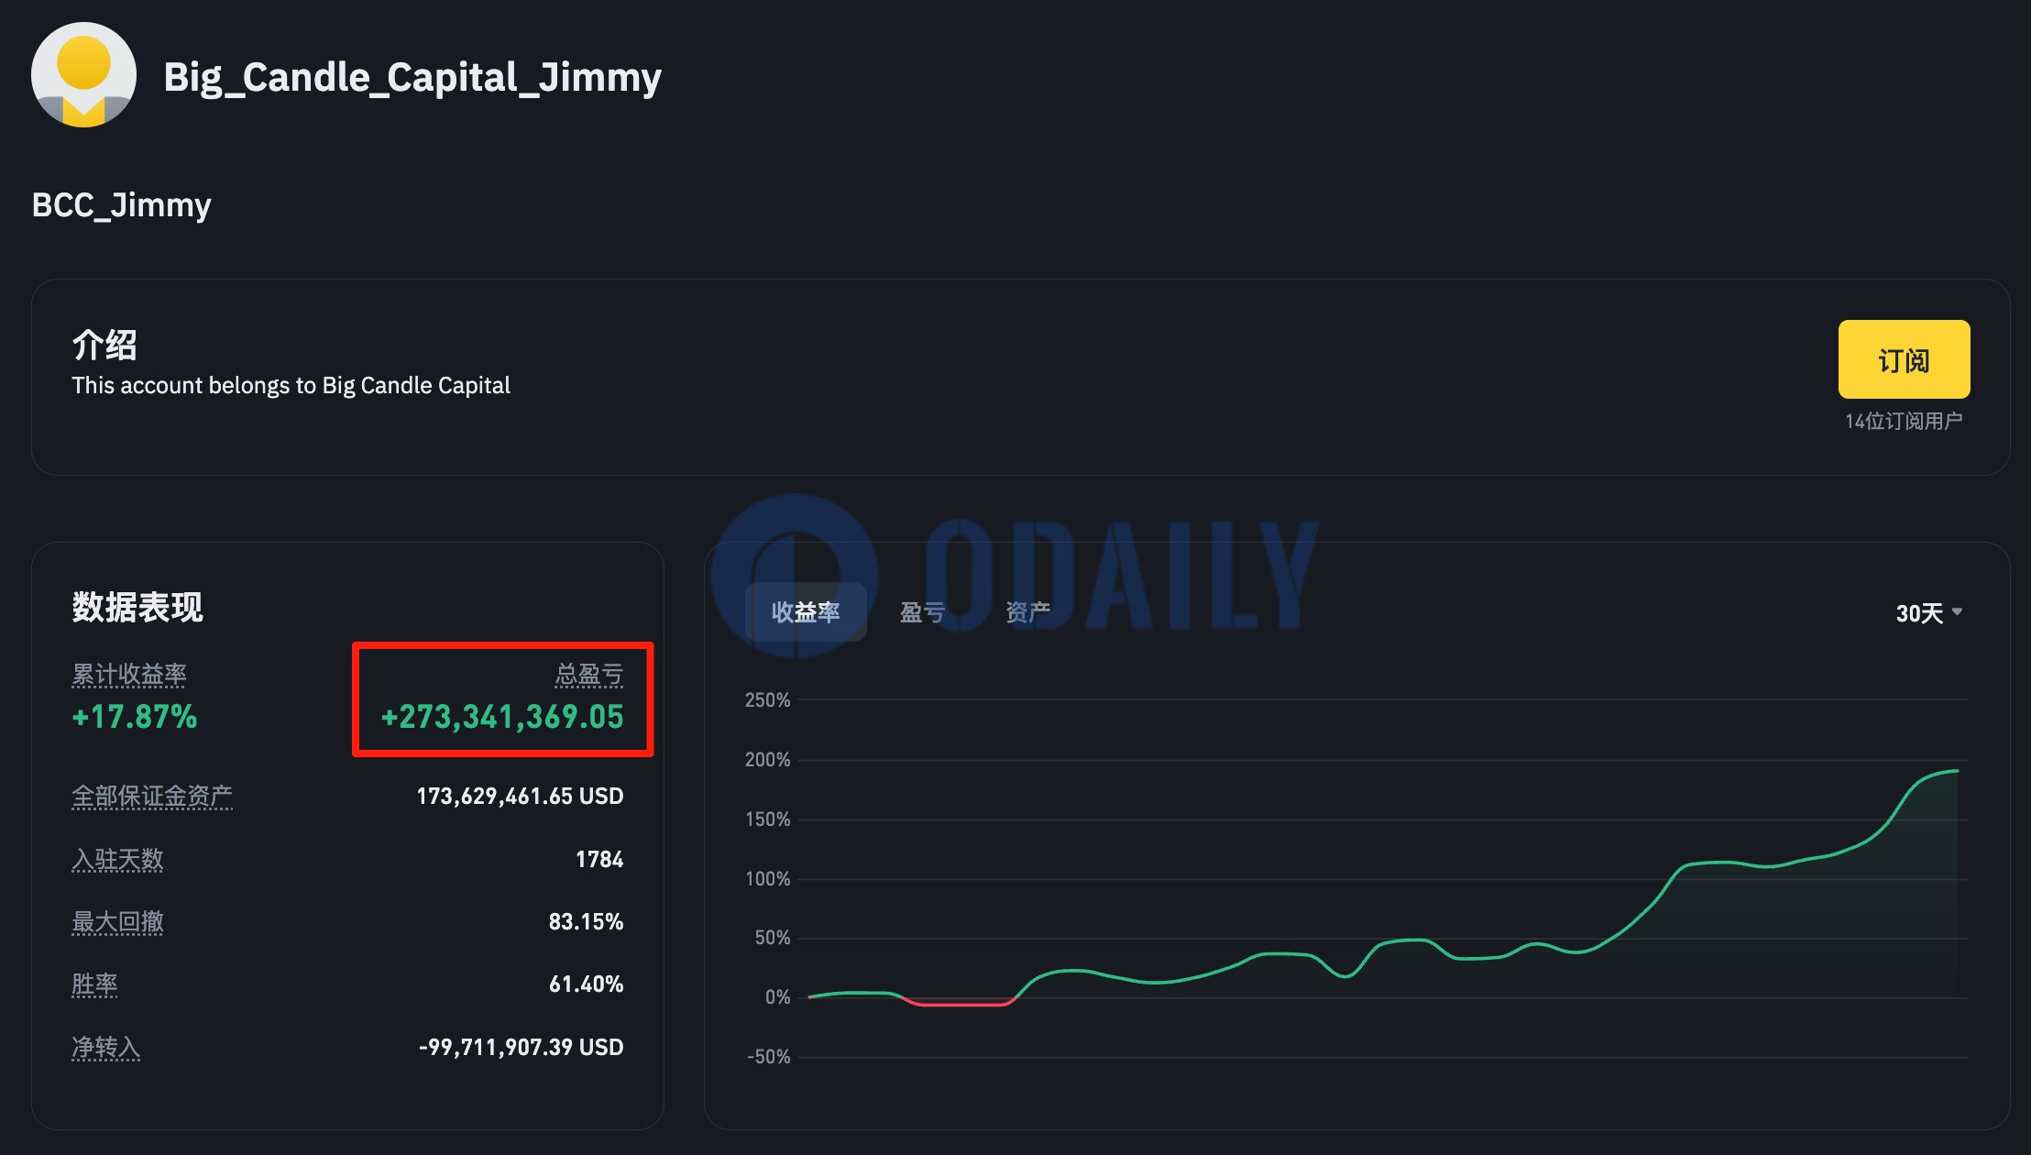
Task: Click the Big_Candle_Capital_Jimmy username heading
Action: click(x=412, y=77)
